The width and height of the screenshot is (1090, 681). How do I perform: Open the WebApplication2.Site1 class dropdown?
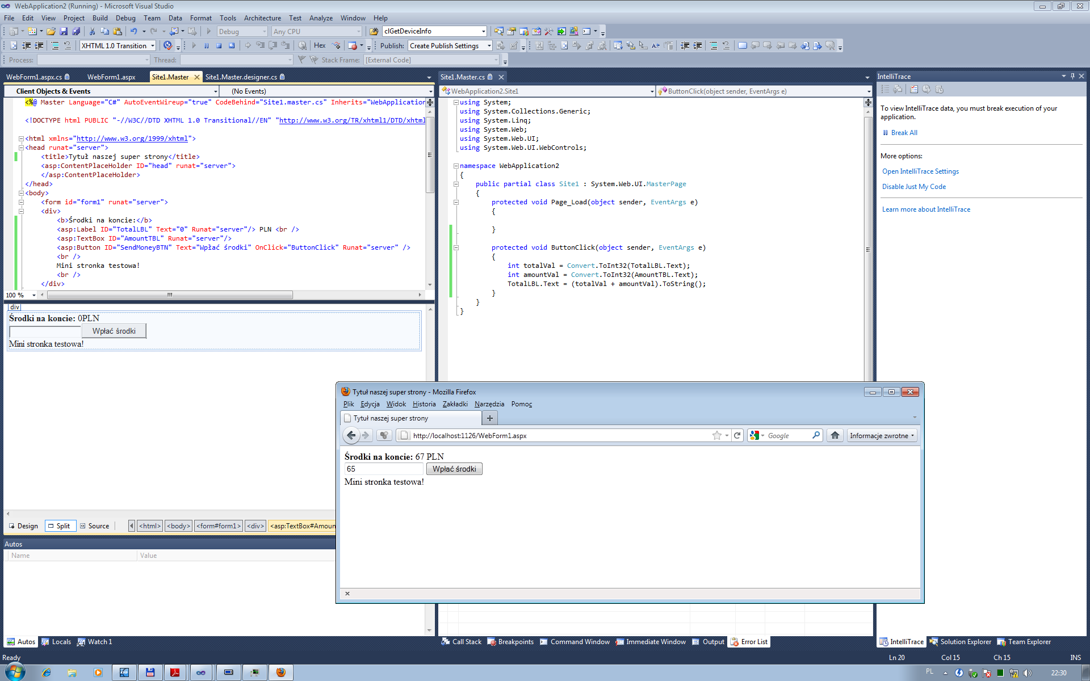tap(548, 91)
